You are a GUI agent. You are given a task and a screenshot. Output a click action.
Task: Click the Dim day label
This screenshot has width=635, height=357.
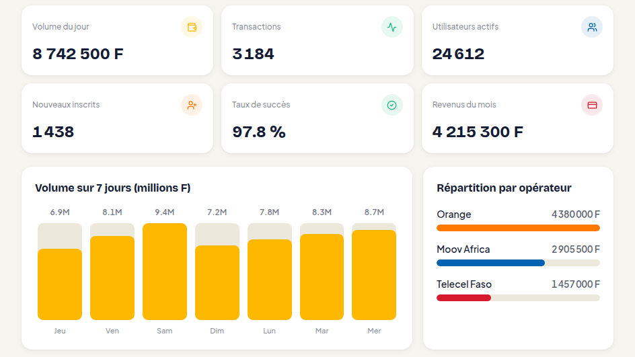click(217, 331)
